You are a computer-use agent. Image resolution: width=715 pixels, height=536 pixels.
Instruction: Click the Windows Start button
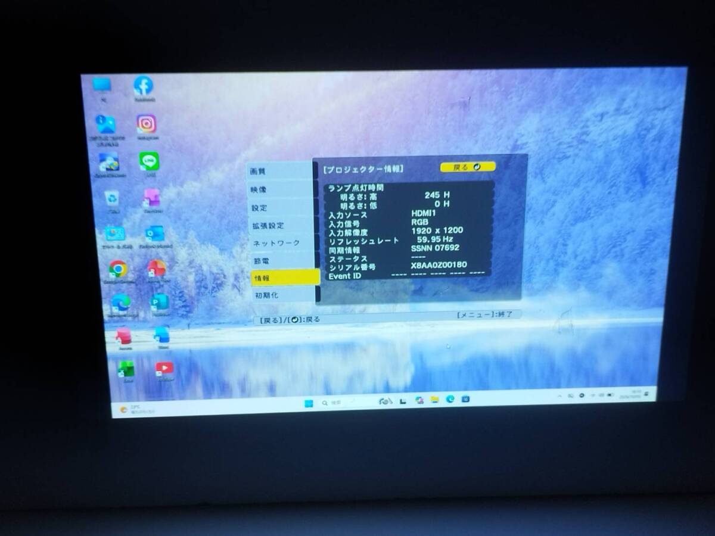click(309, 403)
